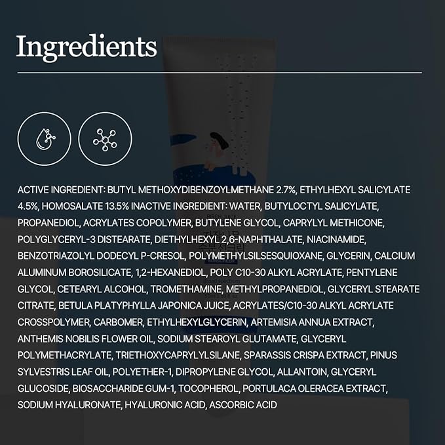Click the TOCOPHEROL ingredient text
Viewport: 445px width, 445px height.
pyautogui.click(x=208, y=389)
